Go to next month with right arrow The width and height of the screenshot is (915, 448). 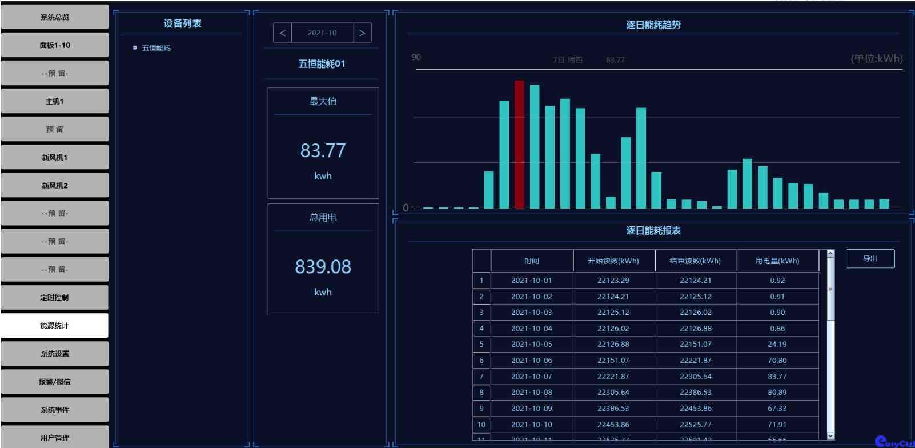click(362, 33)
